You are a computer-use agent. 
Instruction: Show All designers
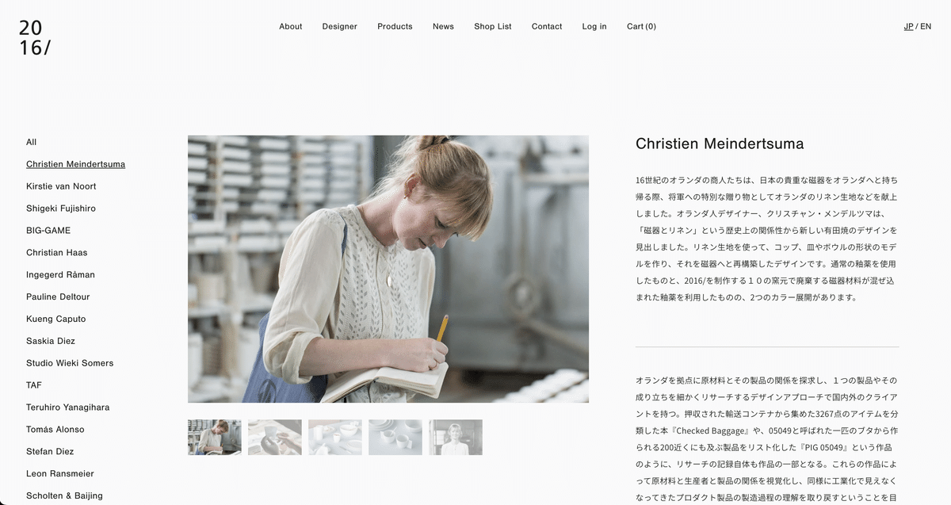click(31, 142)
